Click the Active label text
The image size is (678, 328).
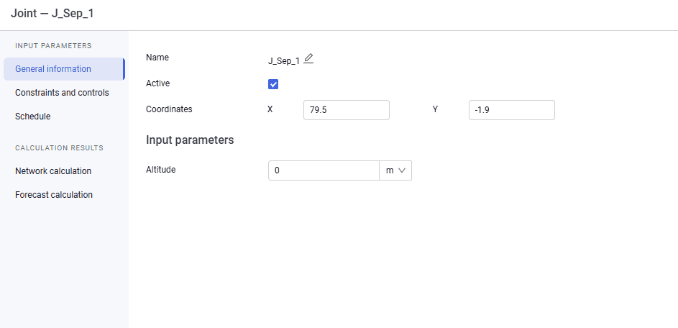[158, 83]
